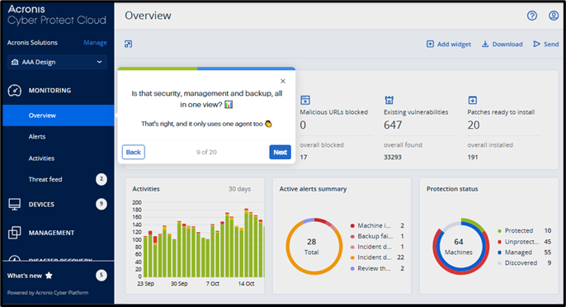Click the What's new star icon
The width and height of the screenshot is (566, 307).
tap(49, 276)
